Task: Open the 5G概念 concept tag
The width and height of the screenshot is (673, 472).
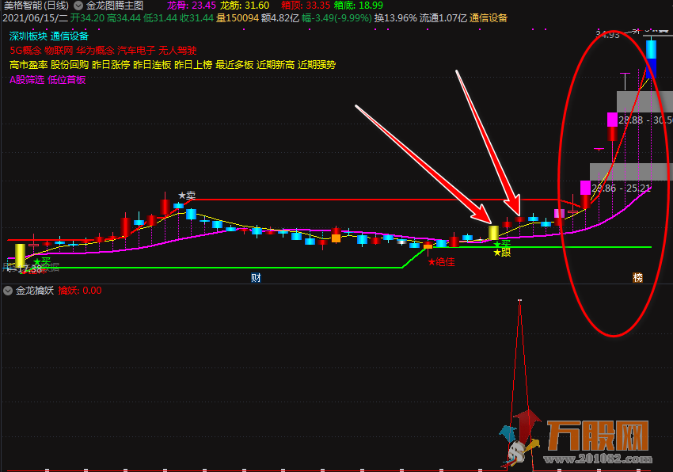Action: 25,50
